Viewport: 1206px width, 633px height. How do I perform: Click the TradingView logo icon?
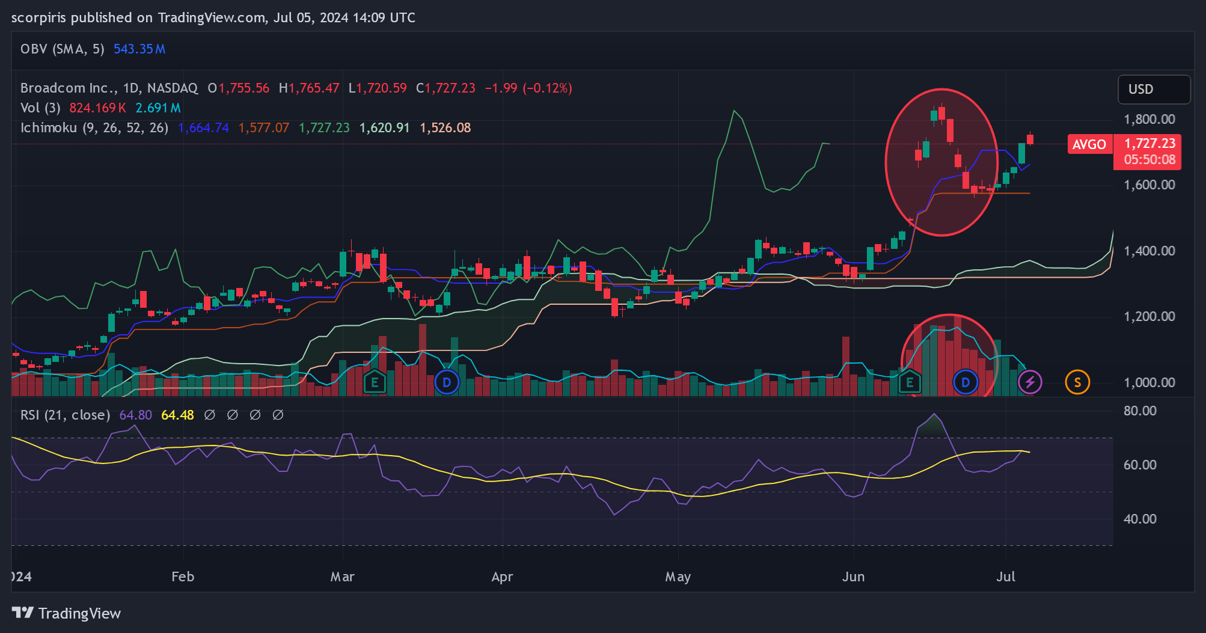coord(22,613)
